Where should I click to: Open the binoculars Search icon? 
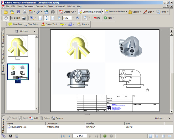point(53,12)
